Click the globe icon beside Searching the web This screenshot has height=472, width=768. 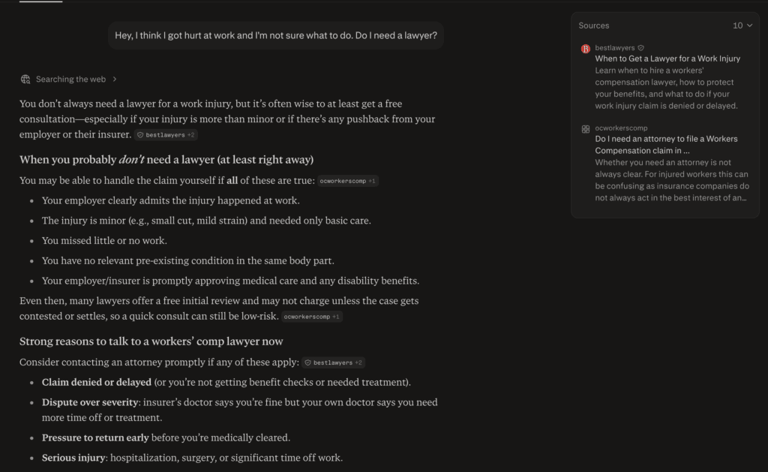(x=25, y=79)
